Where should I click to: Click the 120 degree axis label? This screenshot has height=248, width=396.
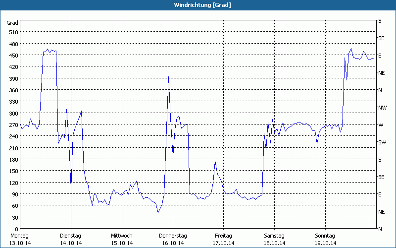point(14,183)
